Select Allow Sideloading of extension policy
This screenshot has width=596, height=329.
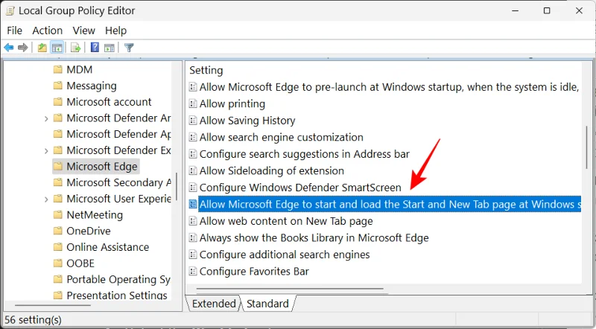point(272,171)
